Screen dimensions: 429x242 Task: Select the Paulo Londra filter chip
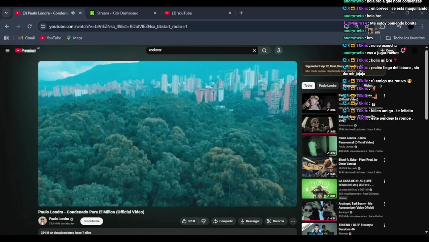[327, 86]
